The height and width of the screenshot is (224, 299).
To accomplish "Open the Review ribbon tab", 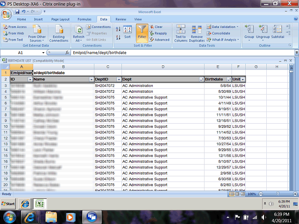I will click(x=121, y=19).
